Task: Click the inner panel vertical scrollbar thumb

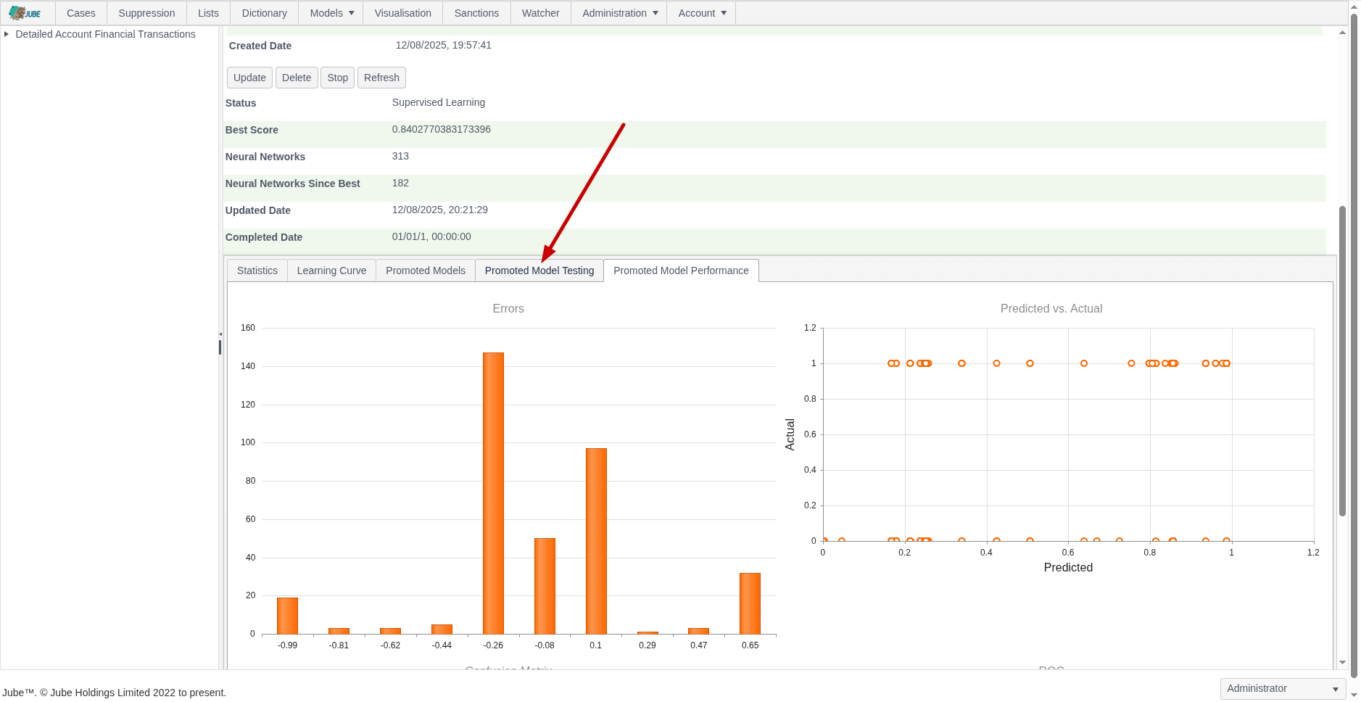Action: [1342, 361]
